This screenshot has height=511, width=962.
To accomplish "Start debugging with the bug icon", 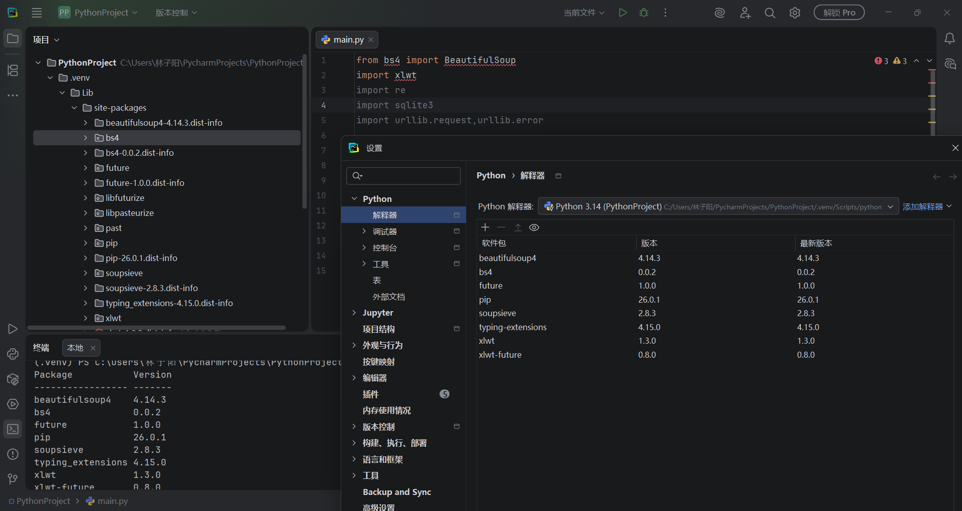I will 644,13.
